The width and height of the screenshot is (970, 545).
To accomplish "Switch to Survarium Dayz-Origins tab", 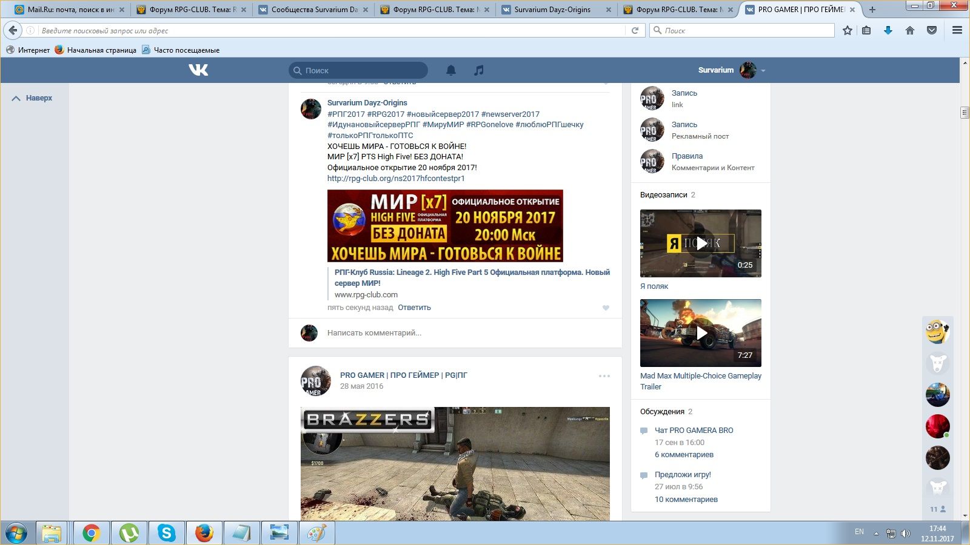I will 557,10.
